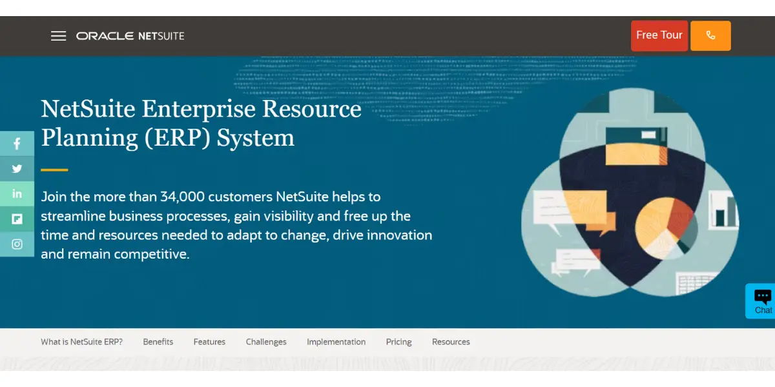775x387 pixels.
Task: Open the Resources section link
Action: coord(451,342)
